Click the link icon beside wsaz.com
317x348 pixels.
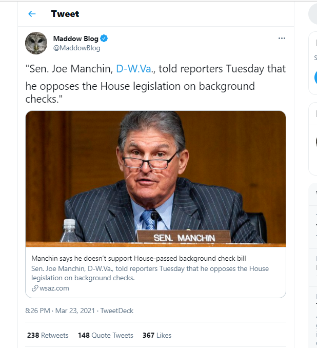[x=35, y=288]
